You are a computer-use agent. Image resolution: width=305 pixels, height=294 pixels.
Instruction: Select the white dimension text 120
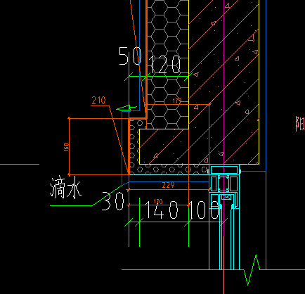point(165,64)
